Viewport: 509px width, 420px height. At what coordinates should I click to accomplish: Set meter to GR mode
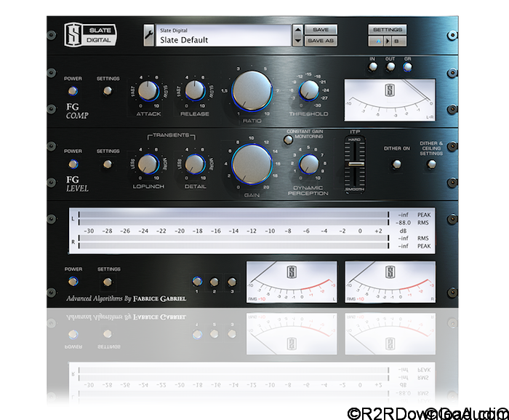[x=408, y=67]
